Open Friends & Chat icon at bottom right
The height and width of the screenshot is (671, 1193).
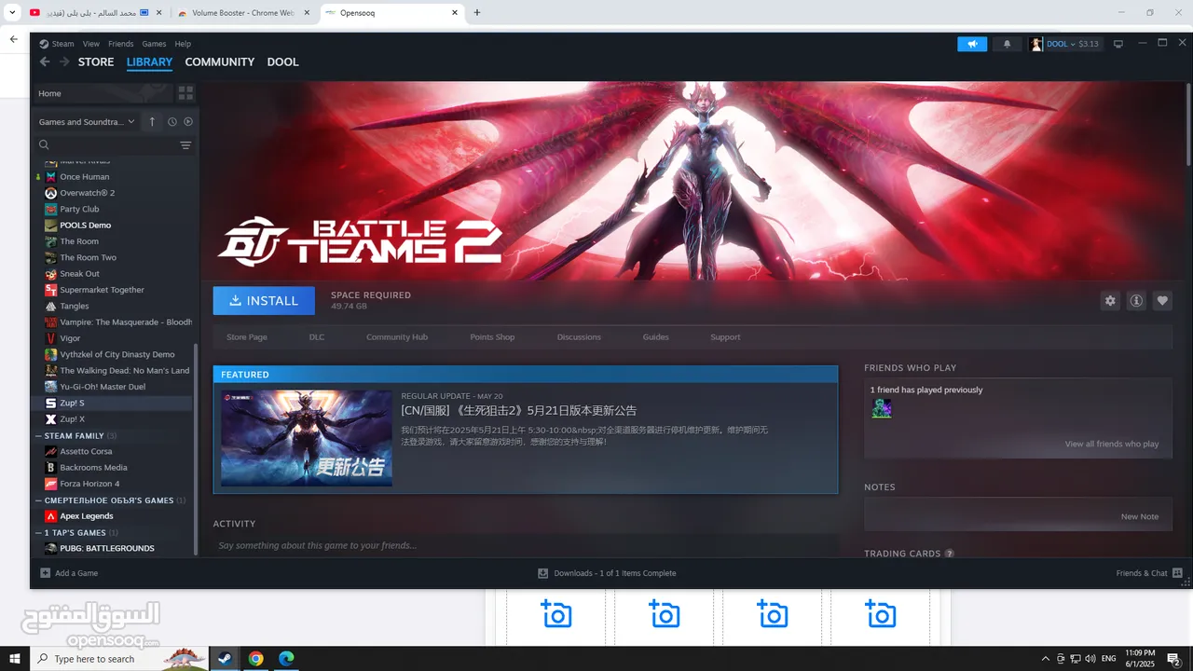pos(1177,573)
